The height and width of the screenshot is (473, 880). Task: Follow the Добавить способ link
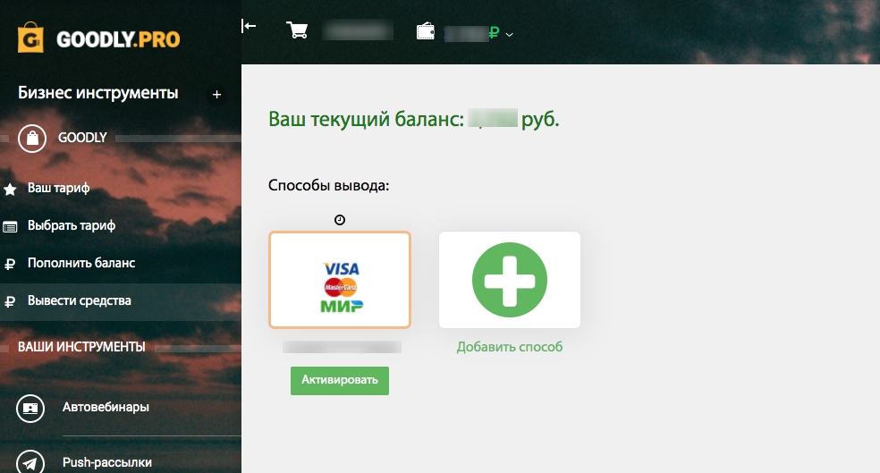pyautogui.click(x=510, y=347)
